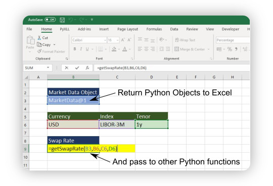Open the File menu
Image resolution: width=273 pixels, height=186 pixels.
(29, 29)
